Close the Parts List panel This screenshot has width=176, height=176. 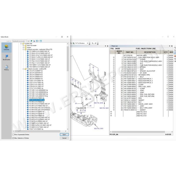point(172,46)
